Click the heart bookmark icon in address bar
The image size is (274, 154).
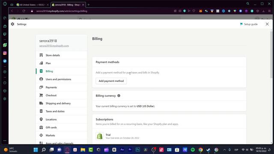point(194,11)
